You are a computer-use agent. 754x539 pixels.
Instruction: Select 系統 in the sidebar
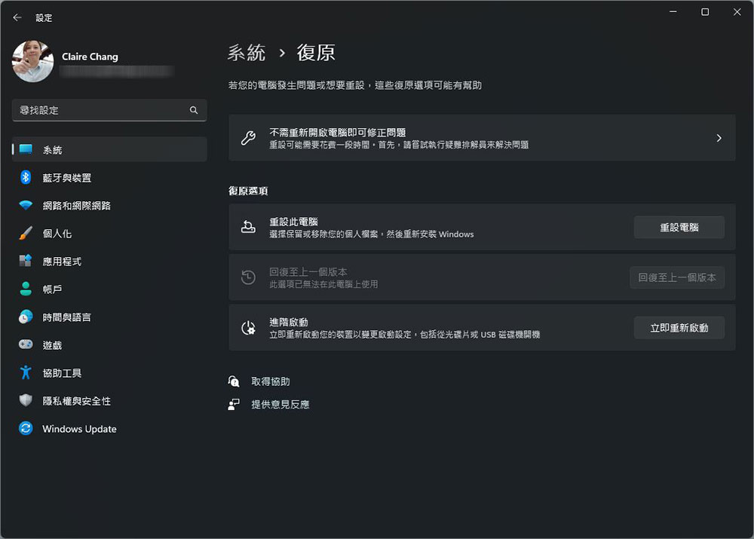click(52, 150)
